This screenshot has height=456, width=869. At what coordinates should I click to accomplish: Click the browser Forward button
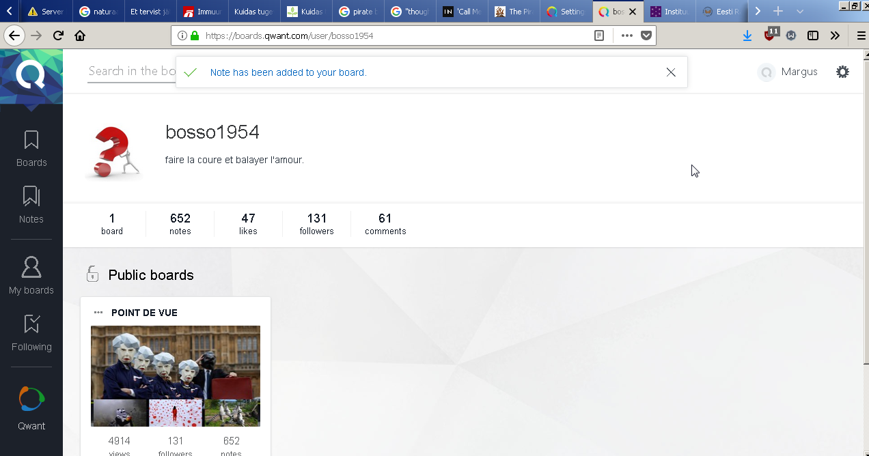(37, 35)
